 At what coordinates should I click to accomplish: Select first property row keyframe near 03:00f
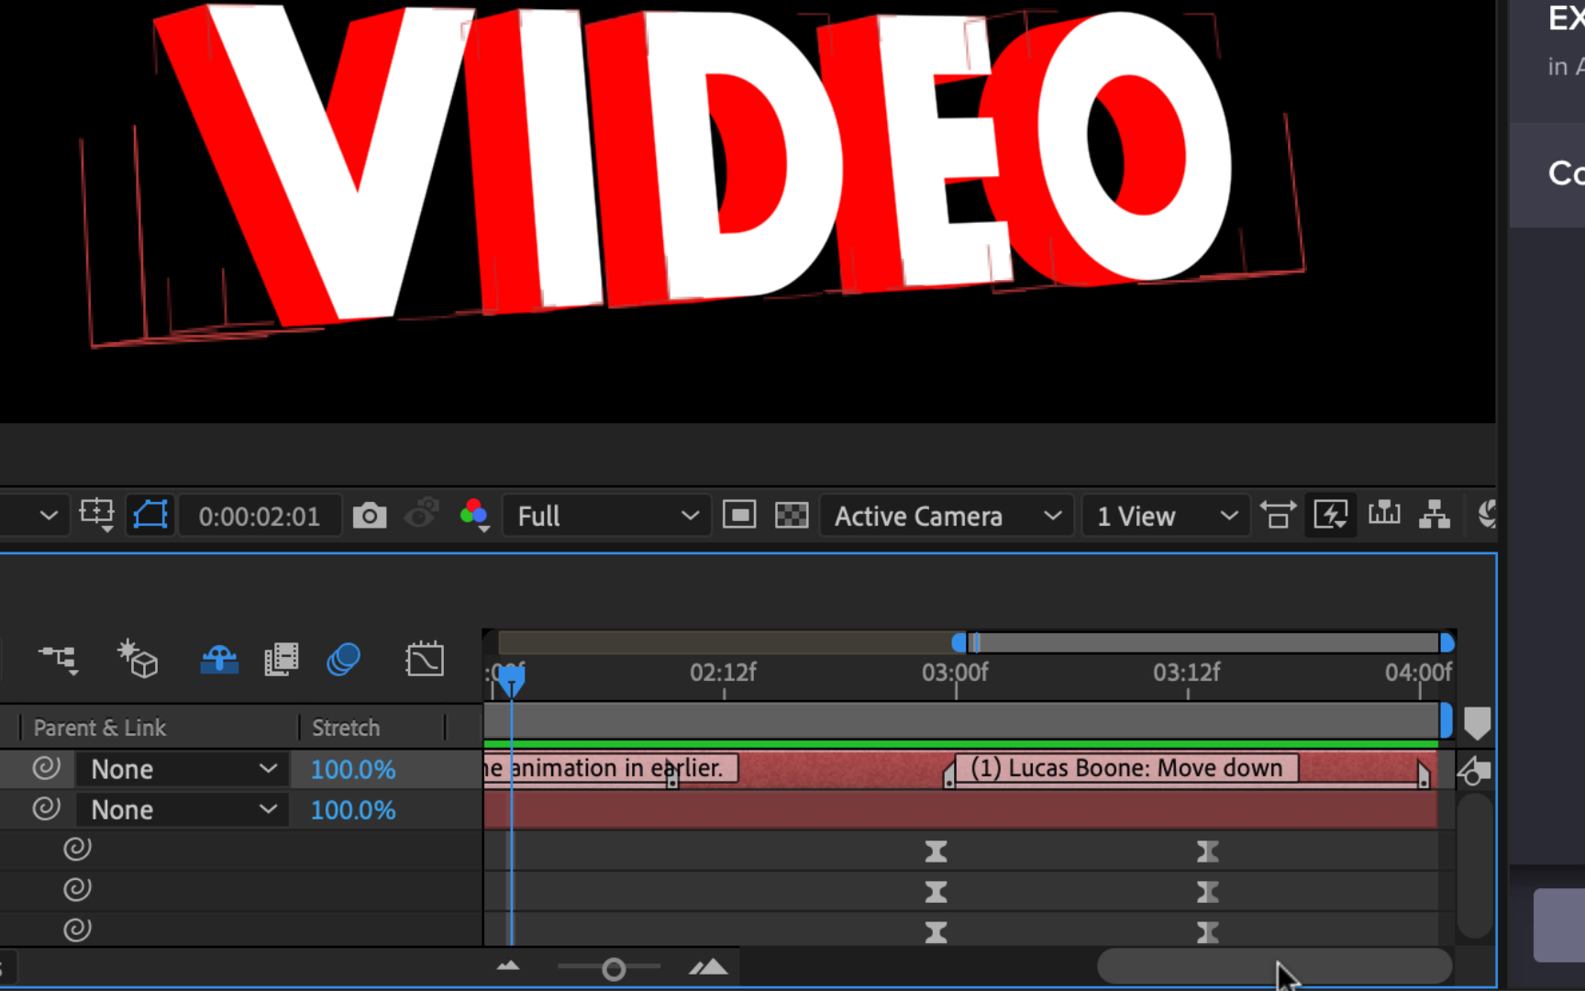pos(936,852)
